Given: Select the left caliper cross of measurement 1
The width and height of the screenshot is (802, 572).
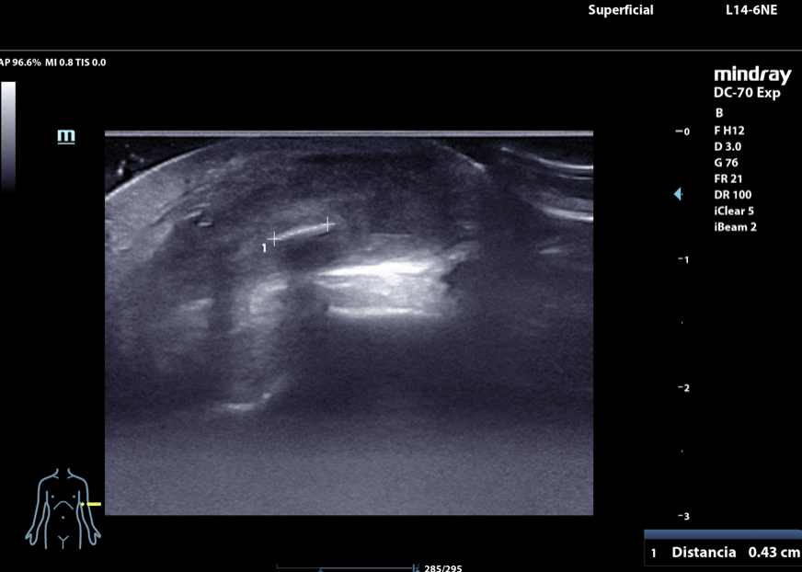Looking at the screenshot, I should (x=273, y=238).
